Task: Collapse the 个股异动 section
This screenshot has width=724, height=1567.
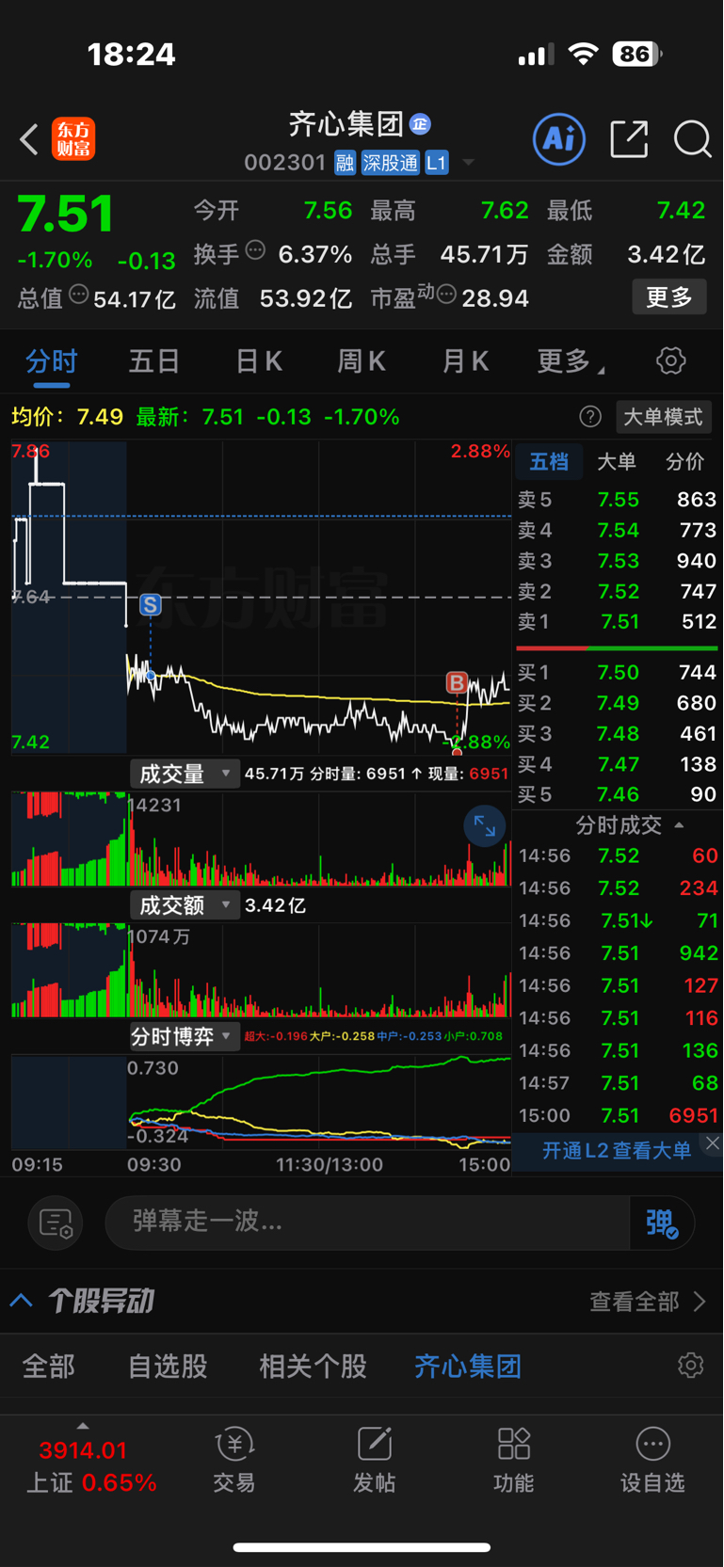Action: click(22, 1302)
